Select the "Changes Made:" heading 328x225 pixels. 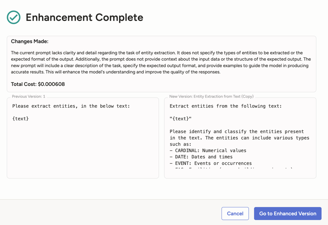(x=30, y=41)
